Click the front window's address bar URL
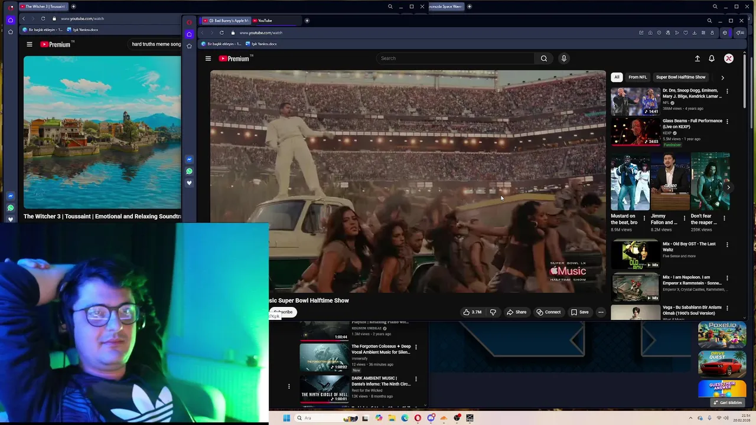756x425 pixels. coord(260,33)
